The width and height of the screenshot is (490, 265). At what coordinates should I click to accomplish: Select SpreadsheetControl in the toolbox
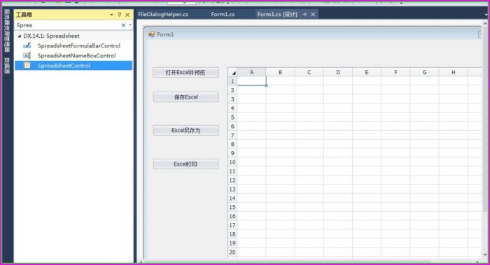point(73,66)
